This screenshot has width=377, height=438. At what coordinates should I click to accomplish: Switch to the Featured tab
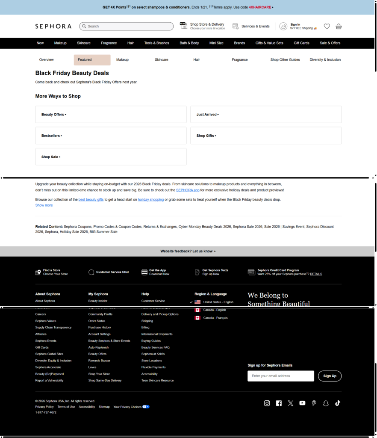coord(92,59)
